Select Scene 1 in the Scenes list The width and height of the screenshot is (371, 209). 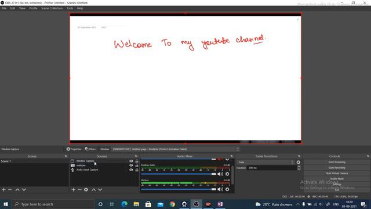34,161
